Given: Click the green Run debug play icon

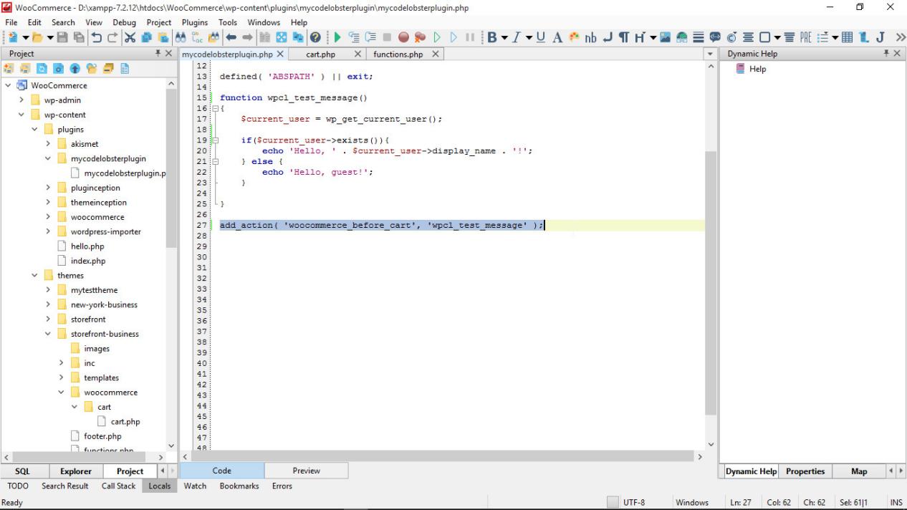Looking at the screenshot, I should (x=337, y=37).
